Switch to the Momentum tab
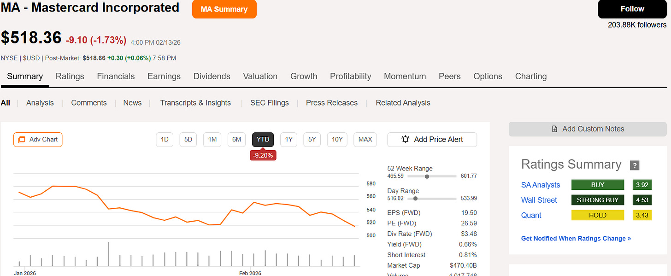 point(405,76)
